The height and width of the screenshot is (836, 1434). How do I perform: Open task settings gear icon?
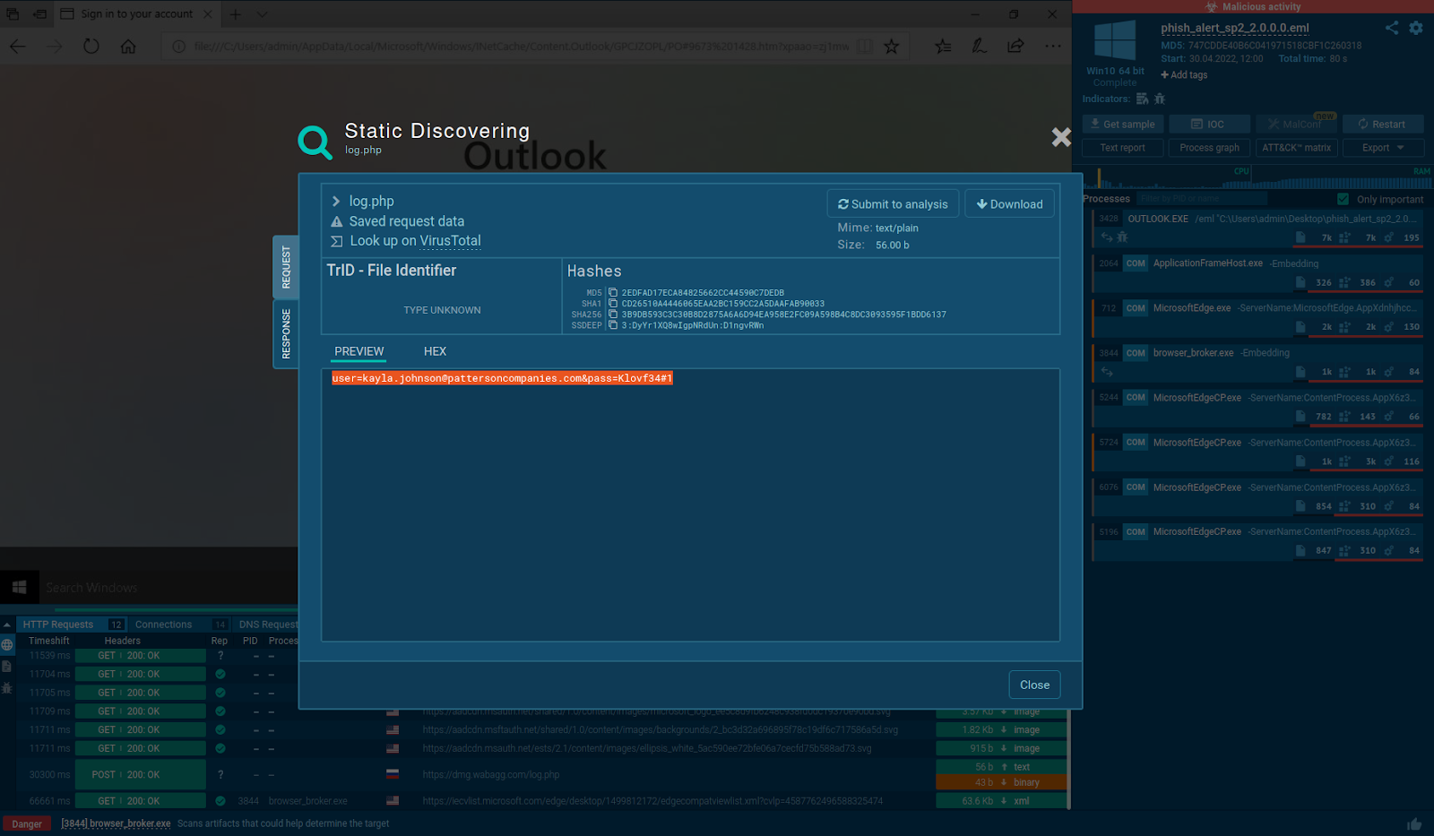(x=1416, y=28)
